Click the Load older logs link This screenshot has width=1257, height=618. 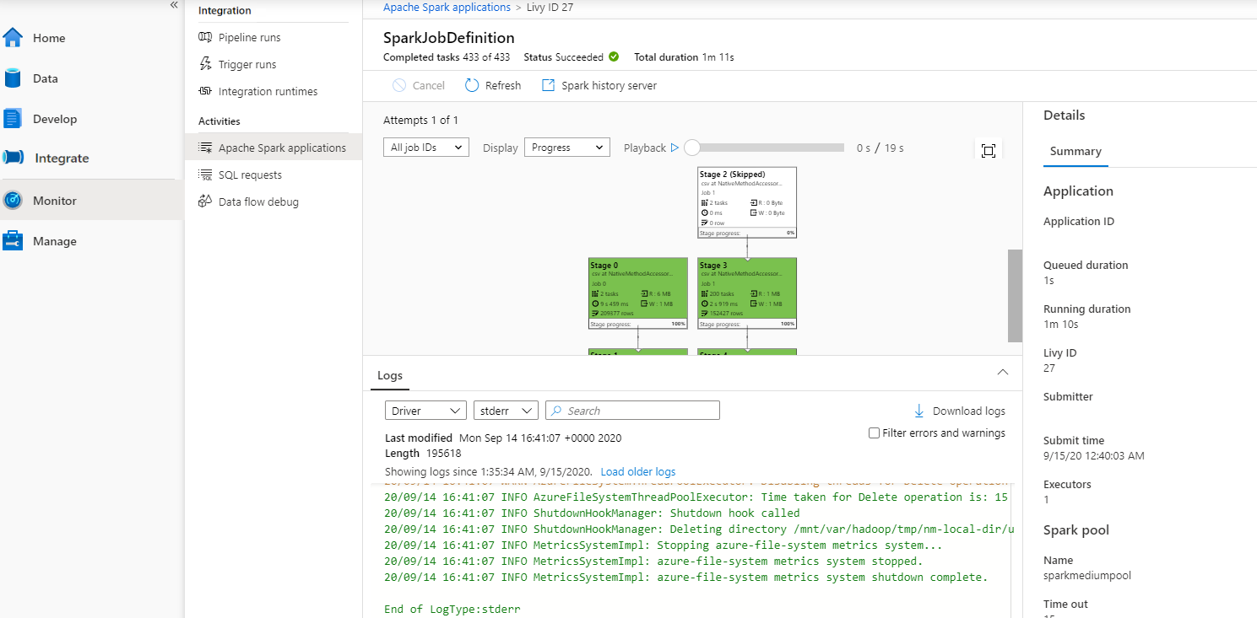tap(637, 471)
